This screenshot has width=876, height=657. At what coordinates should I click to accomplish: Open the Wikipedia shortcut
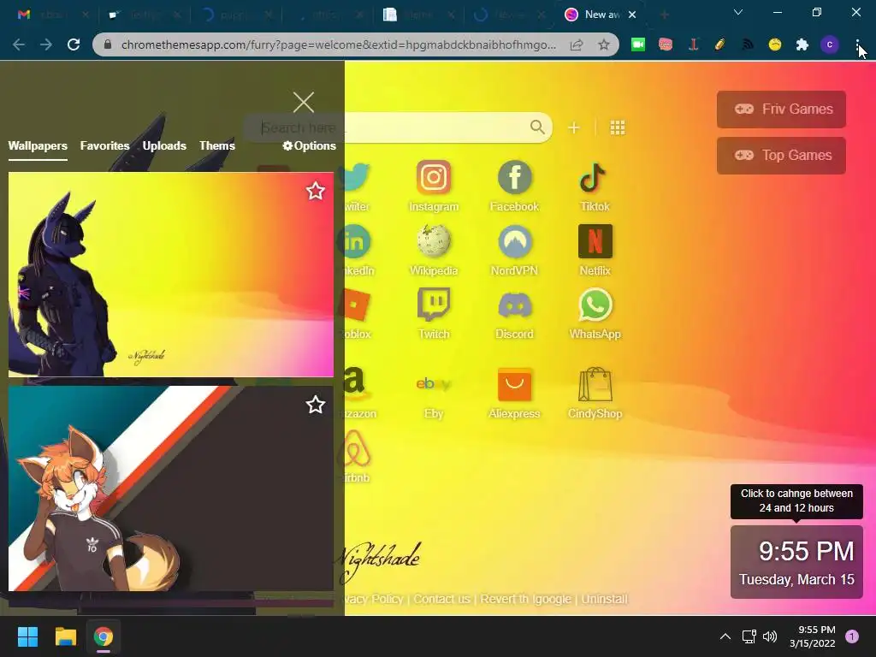pos(434,251)
